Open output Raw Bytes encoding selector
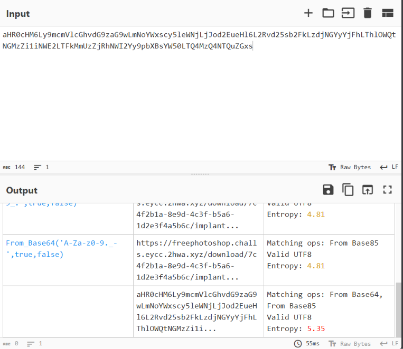403x349 pixels. pyautogui.click(x=350, y=344)
